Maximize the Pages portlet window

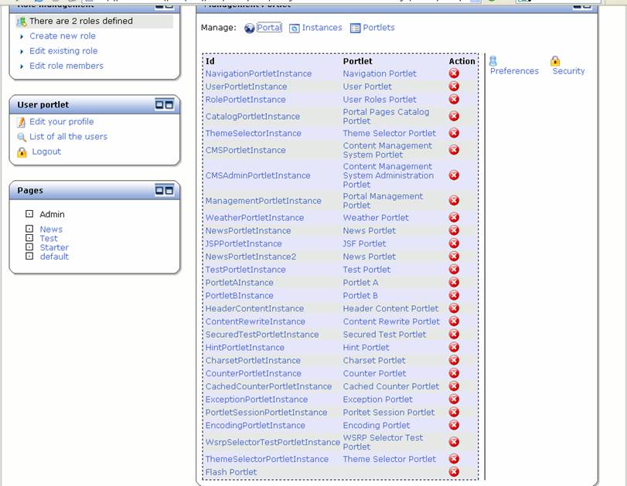169,190
